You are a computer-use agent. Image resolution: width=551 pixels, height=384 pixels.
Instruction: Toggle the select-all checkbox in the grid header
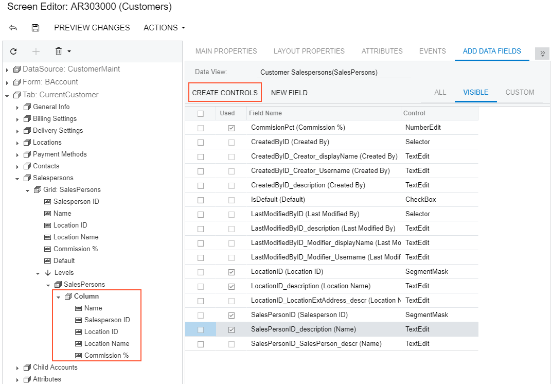tap(201, 113)
